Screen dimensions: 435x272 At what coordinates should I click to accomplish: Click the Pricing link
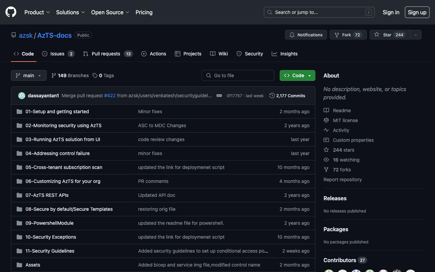point(144,12)
